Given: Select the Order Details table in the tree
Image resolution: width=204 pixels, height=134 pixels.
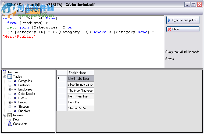Looking at the screenshot, I should tap(27, 94).
